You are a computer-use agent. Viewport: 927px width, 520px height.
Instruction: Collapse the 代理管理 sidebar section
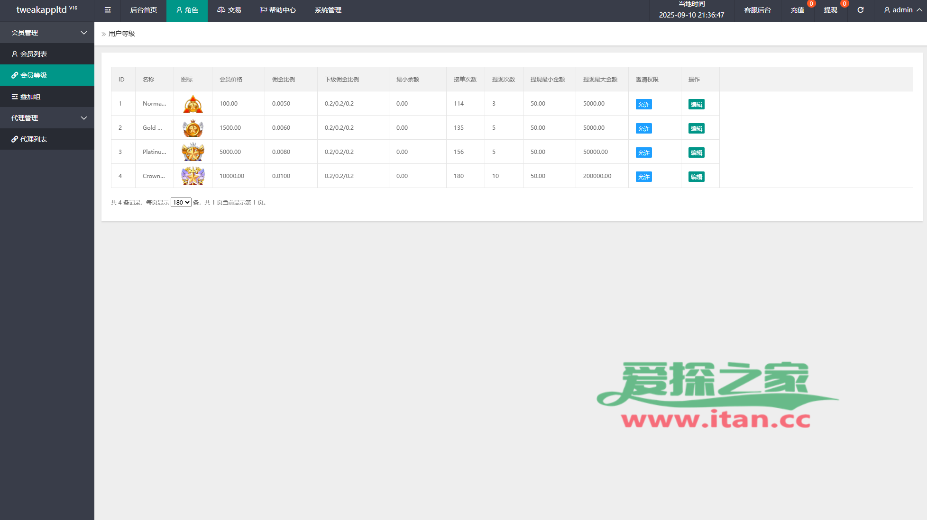pyautogui.click(x=47, y=118)
